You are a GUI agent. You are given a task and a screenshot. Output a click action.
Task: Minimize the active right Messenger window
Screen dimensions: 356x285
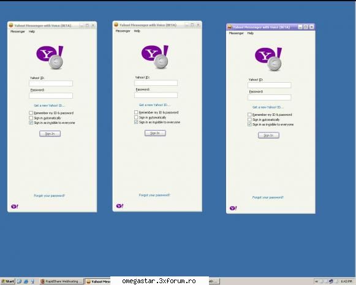(x=300, y=27)
